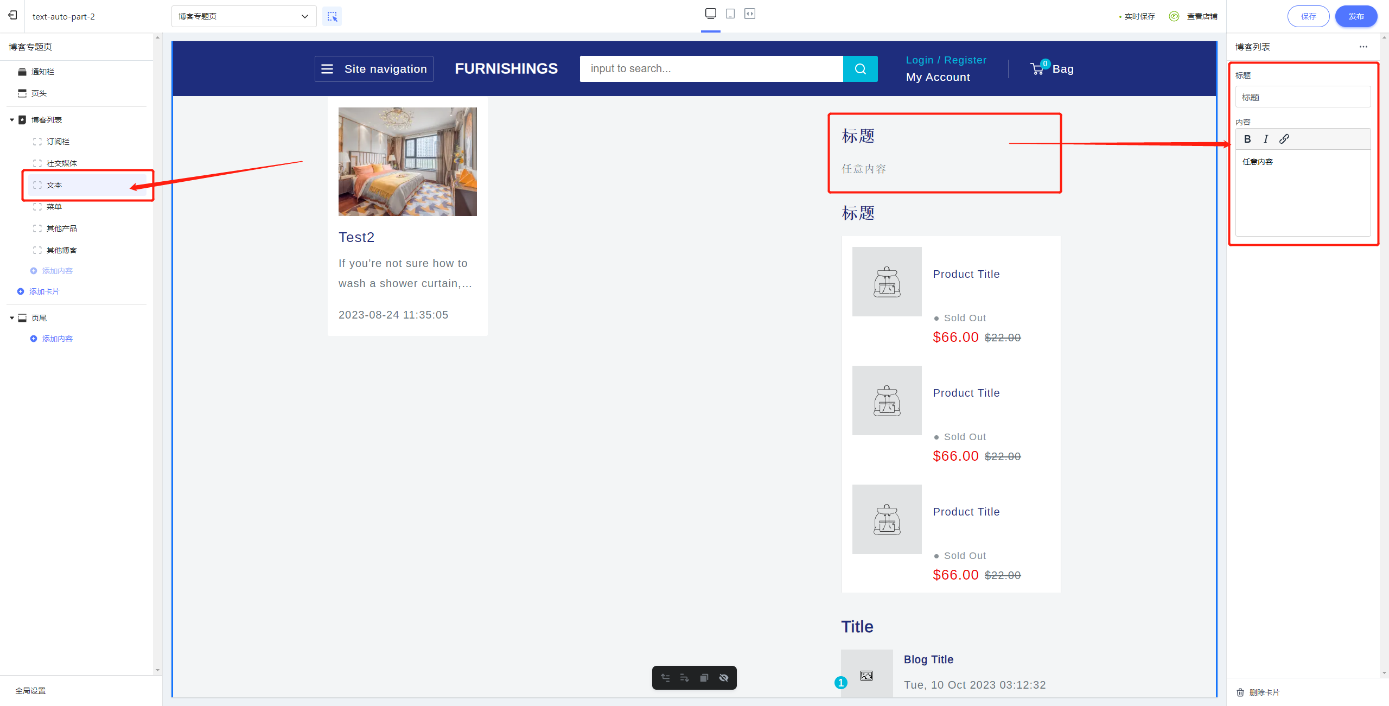The height and width of the screenshot is (706, 1389).
Task: Switch to fullscreen width preview icon
Action: tap(750, 14)
